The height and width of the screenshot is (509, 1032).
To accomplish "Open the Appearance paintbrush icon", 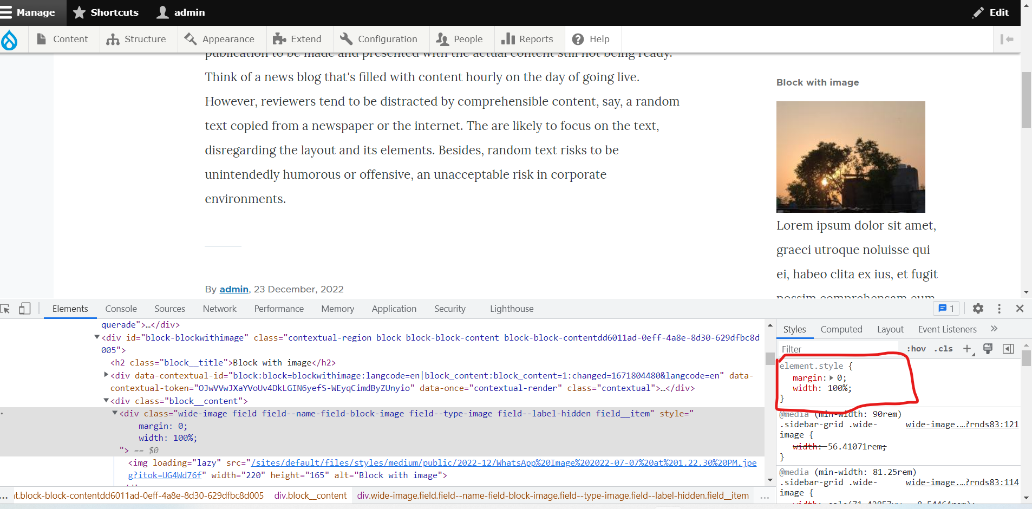I will coord(190,38).
